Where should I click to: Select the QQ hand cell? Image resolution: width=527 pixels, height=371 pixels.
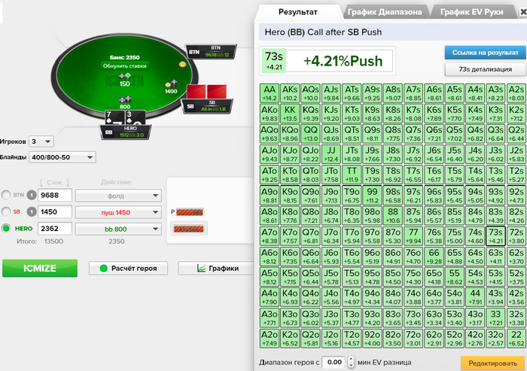pos(310,134)
